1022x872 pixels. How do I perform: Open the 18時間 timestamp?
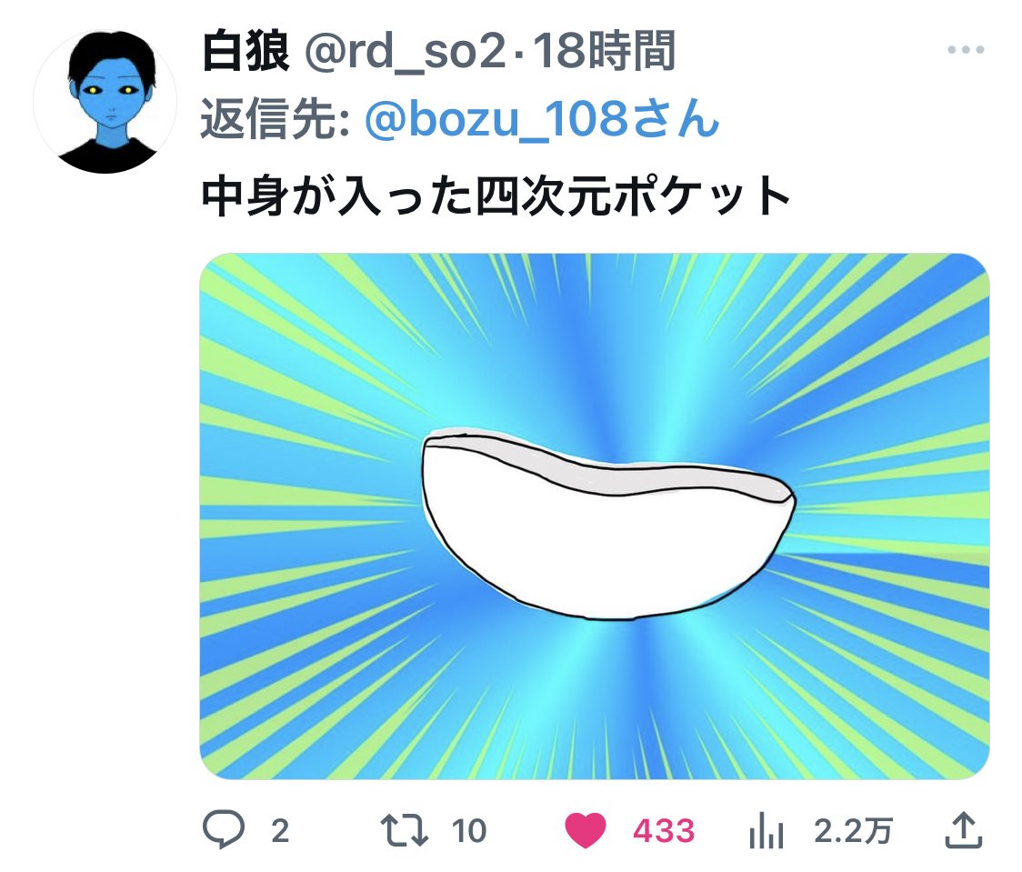(605, 51)
